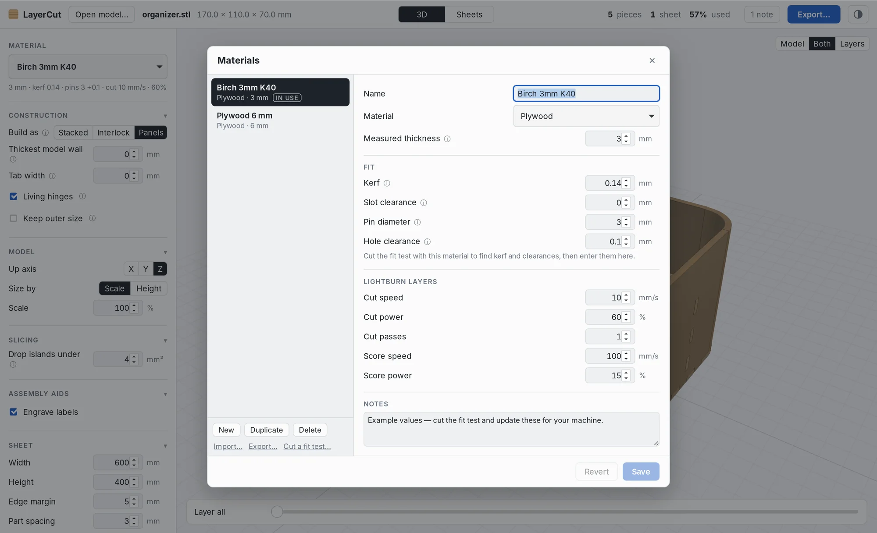Collapse the Assembly Aids section
Image resolution: width=877 pixels, height=533 pixels.
pyautogui.click(x=165, y=394)
